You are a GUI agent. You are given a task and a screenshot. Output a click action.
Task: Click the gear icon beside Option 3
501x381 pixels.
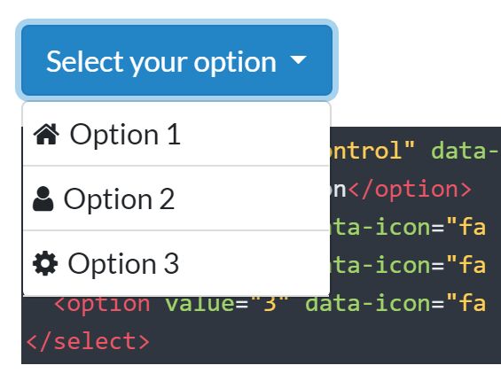pyautogui.click(x=45, y=263)
